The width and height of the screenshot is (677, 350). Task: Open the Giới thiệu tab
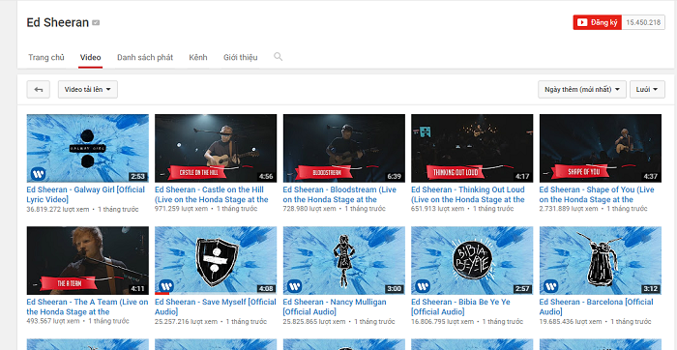click(241, 57)
